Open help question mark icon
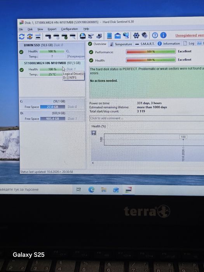Viewport: 204px width, 272px height. 155,35
